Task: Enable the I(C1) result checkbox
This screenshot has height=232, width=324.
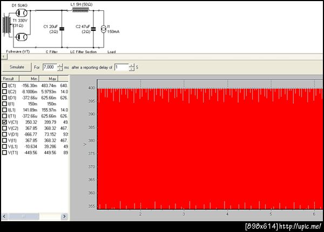Action: tap(4, 85)
